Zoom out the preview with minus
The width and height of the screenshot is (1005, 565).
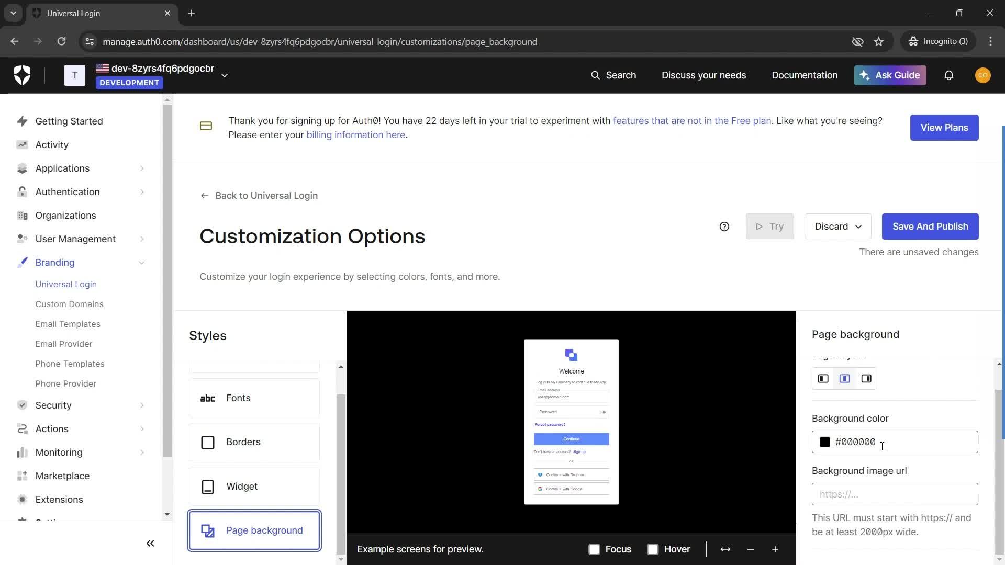[750, 549]
